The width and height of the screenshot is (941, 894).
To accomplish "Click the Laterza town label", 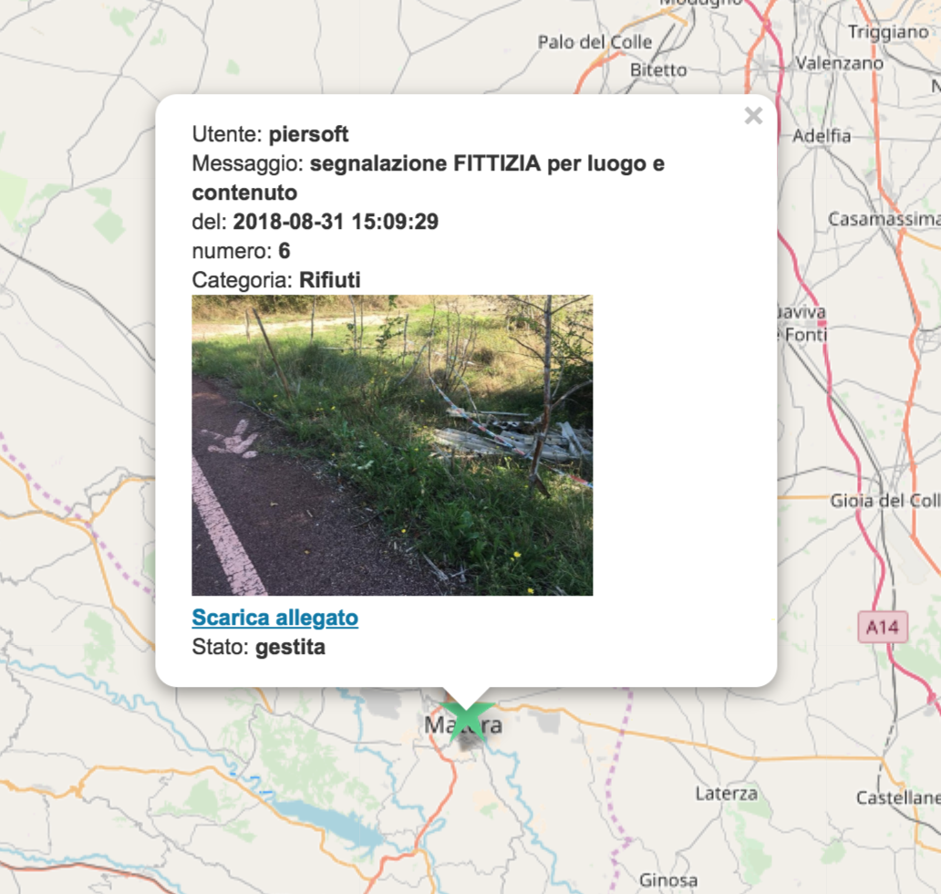I will pyautogui.click(x=726, y=794).
